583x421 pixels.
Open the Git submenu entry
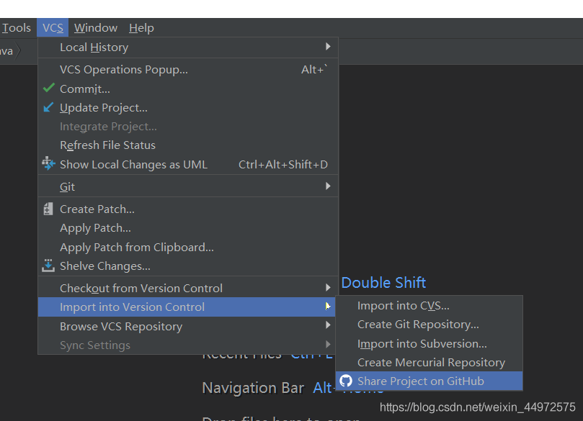tap(188, 186)
